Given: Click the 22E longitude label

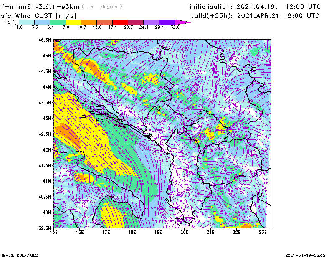Looking at the screenshot, I should tap(236, 232).
